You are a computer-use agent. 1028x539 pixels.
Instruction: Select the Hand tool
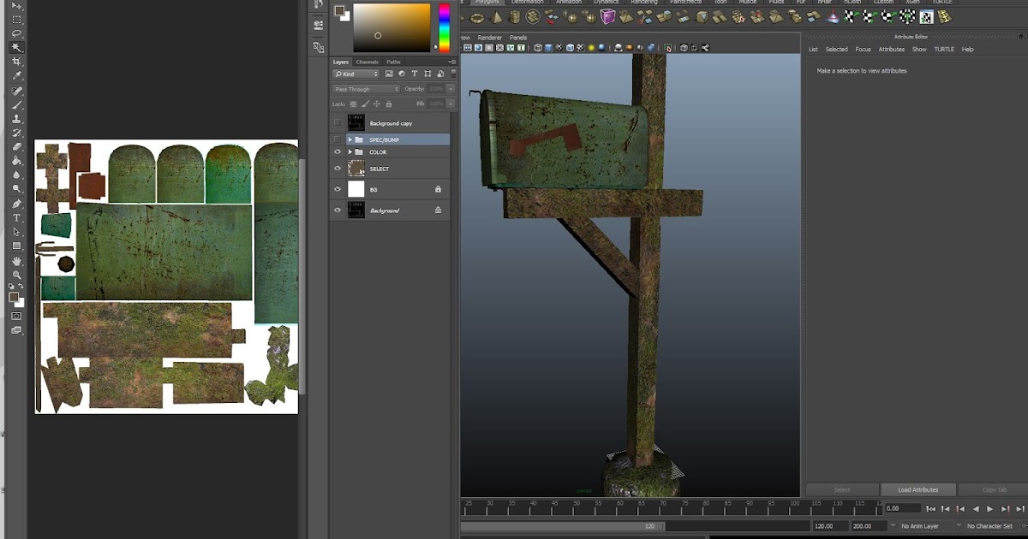pyautogui.click(x=16, y=261)
